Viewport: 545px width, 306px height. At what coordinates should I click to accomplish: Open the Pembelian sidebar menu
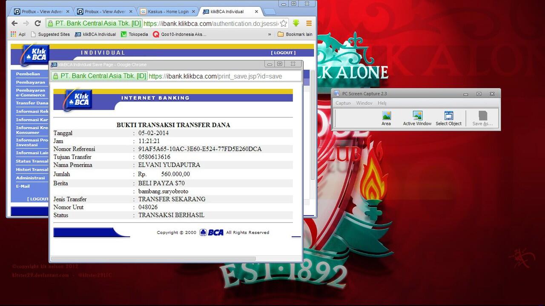pos(28,74)
